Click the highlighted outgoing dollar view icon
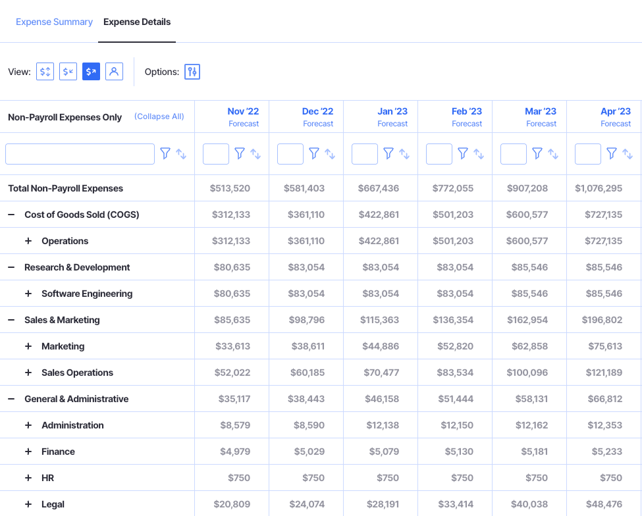 pyautogui.click(x=91, y=71)
